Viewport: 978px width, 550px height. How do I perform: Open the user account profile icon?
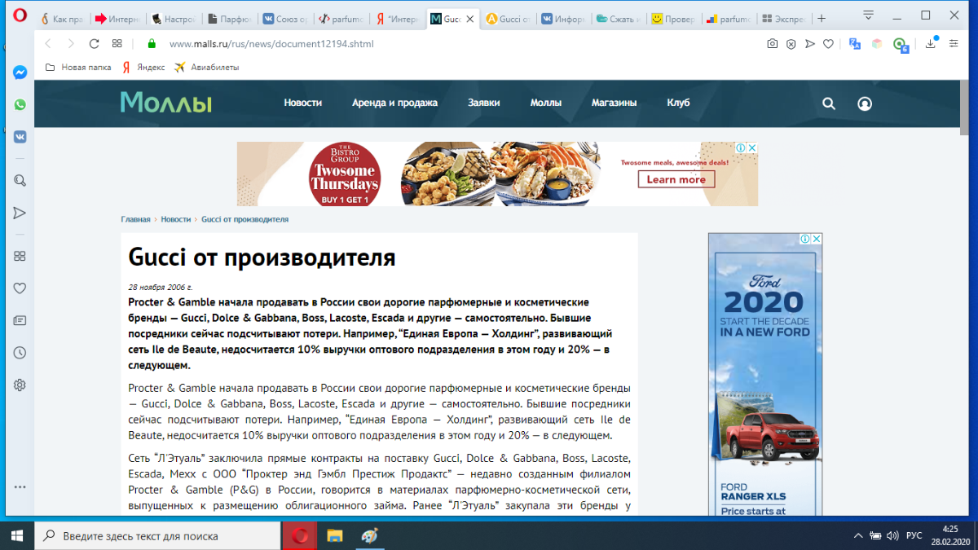click(x=865, y=103)
